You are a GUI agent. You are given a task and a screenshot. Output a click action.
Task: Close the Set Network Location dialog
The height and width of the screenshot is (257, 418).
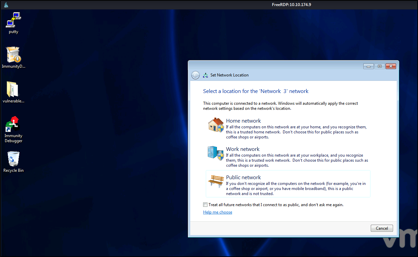[x=390, y=66]
